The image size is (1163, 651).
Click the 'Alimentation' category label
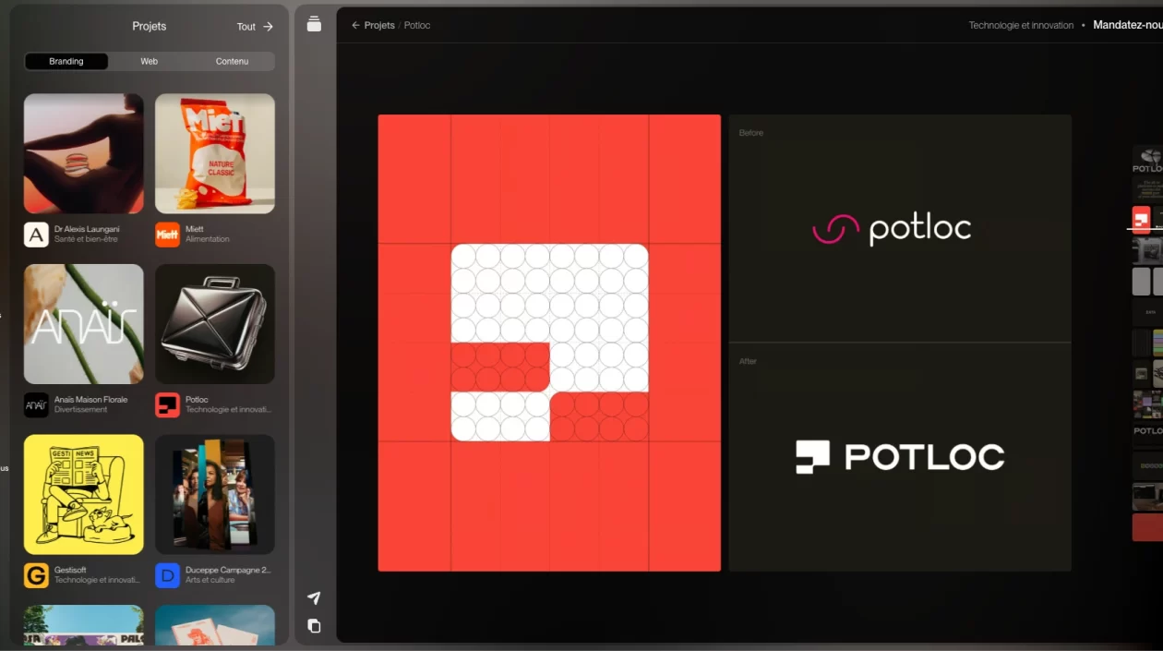click(x=208, y=239)
